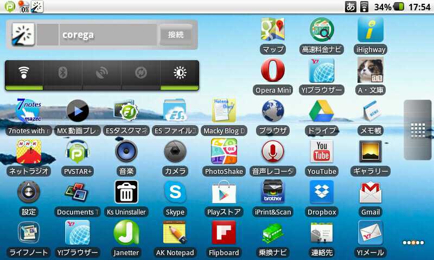Screen dimensions: 434x260
Task: Tap the home screen page indicator dots
Action: tap(413, 243)
